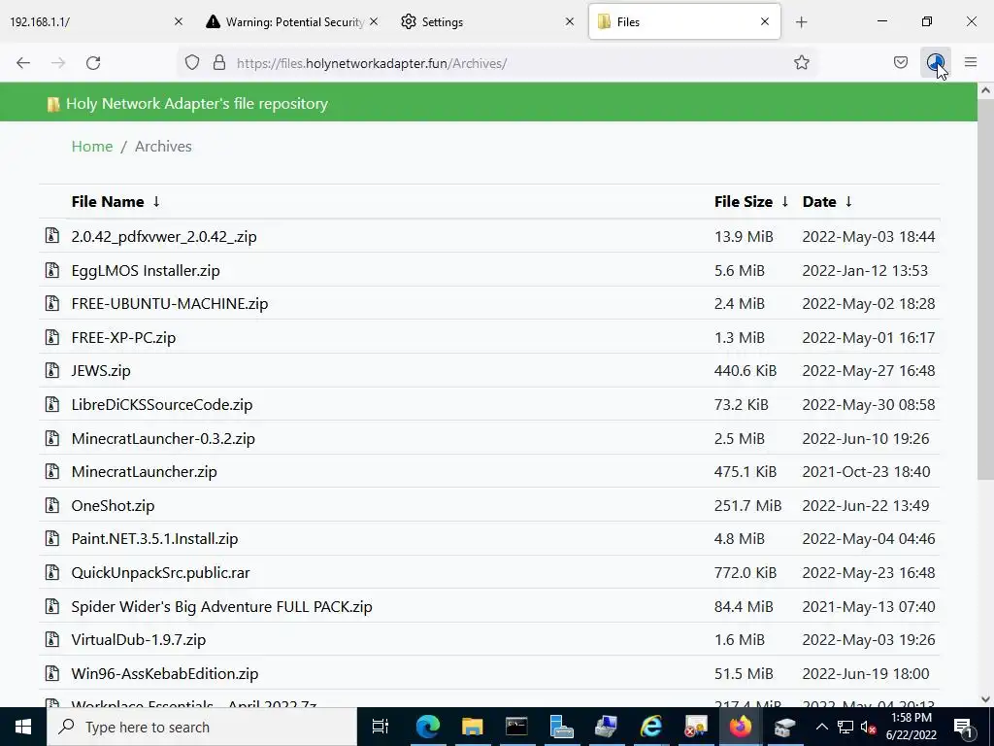
Task: Open FREE-UBUNTU-MACHINE.zip link
Action: pos(169,304)
